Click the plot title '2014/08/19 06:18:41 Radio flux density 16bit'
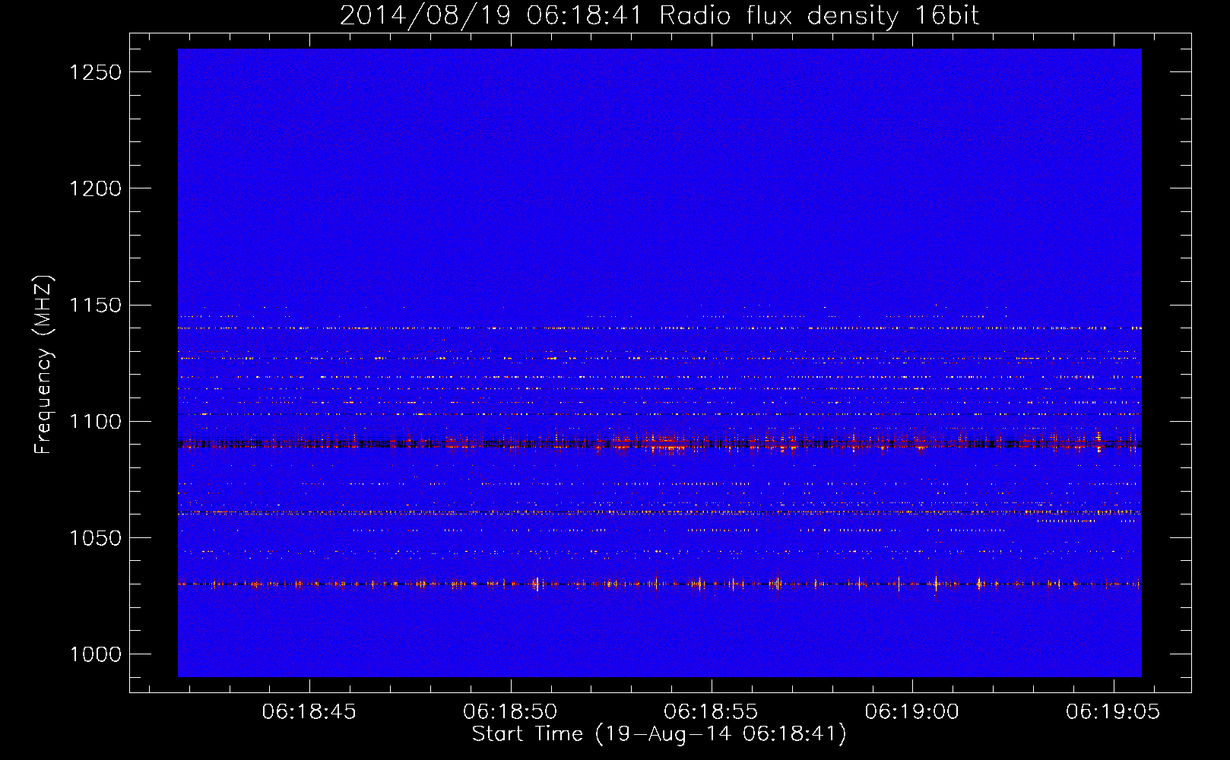Image resolution: width=1230 pixels, height=760 pixels. 659,16
